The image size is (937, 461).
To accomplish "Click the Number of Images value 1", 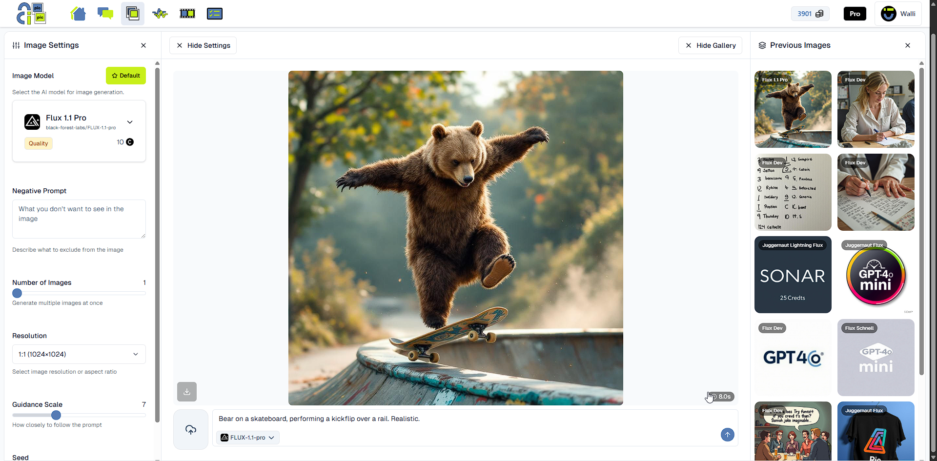I will (144, 282).
